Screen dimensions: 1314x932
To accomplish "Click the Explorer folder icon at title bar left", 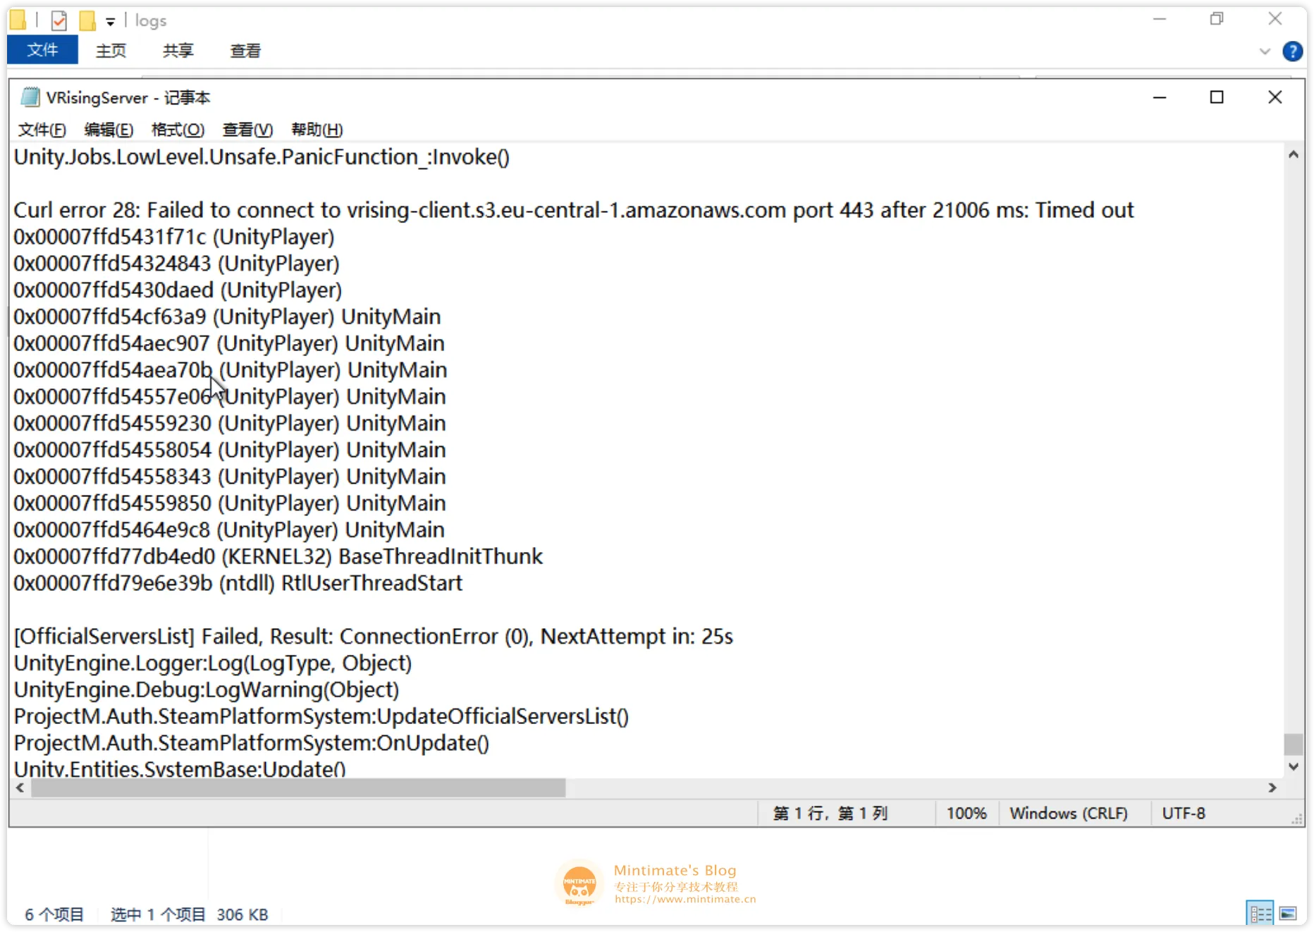I will click(x=18, y=20).
